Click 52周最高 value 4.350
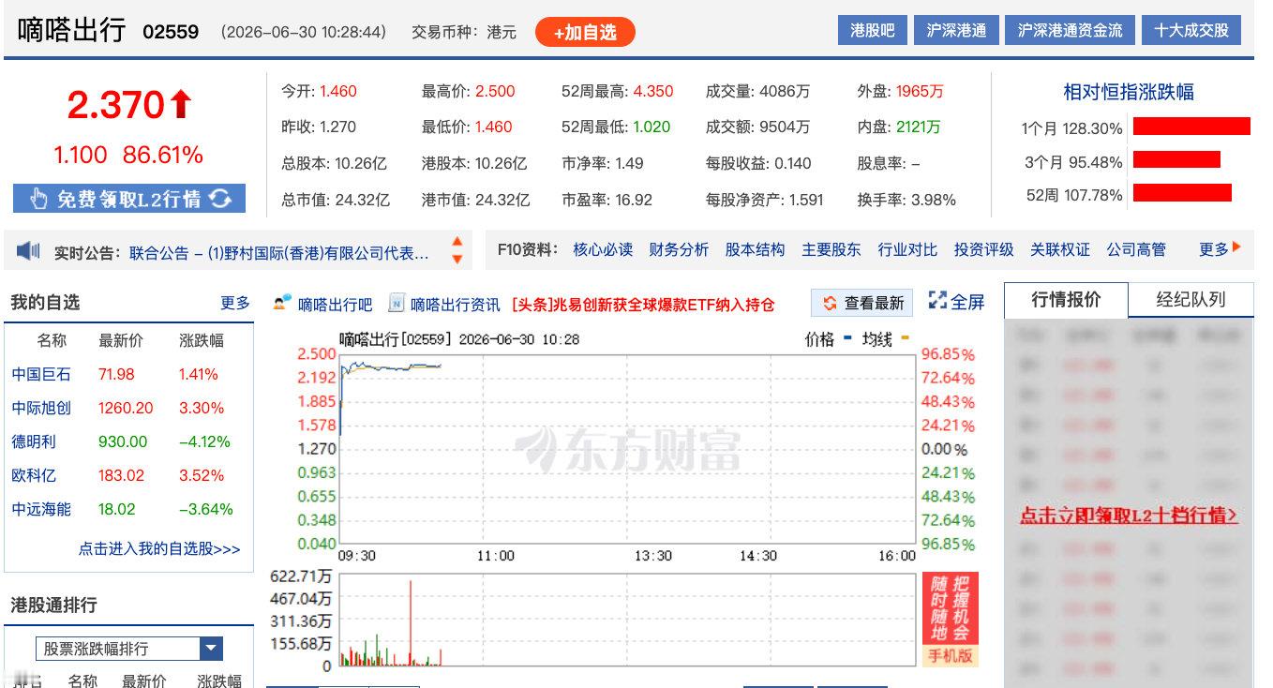1273x688 pixels. [x=653, y=91]
